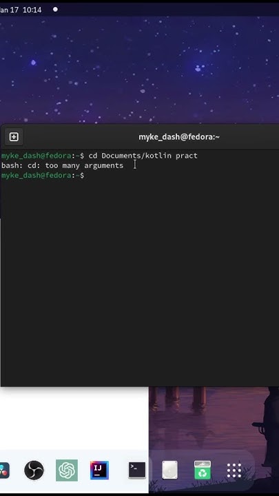Click the starry desktop wallpaper
This screenshot has height=496, width=279.
[139, 70]
